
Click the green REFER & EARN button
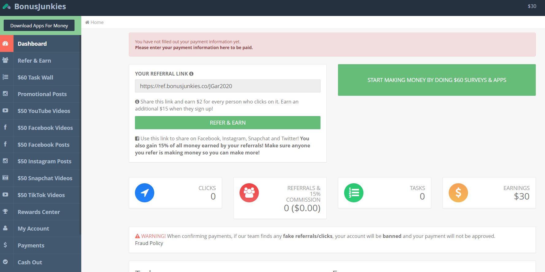click(228, 122)
